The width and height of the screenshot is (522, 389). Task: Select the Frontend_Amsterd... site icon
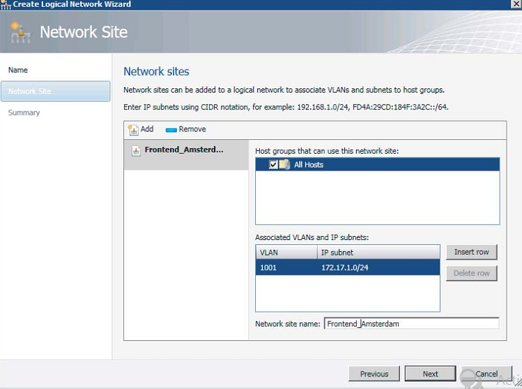point(136,151)
